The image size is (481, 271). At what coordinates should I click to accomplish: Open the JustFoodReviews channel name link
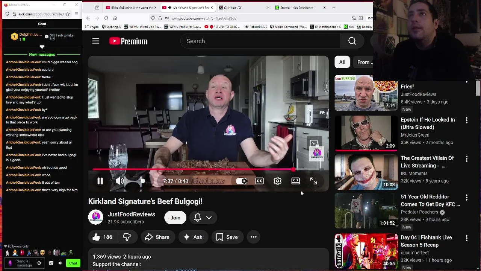[x=132, y=214]
